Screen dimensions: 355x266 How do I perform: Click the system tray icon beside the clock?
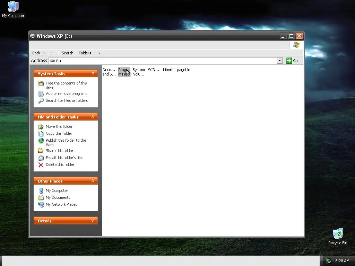pos(329,261)
